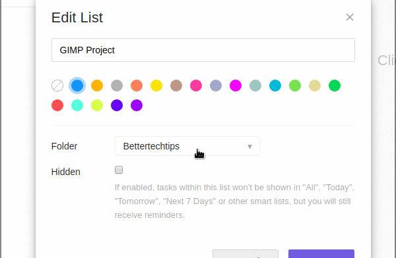
Task: Close the Edit List dialog
Action: [350, 17]
